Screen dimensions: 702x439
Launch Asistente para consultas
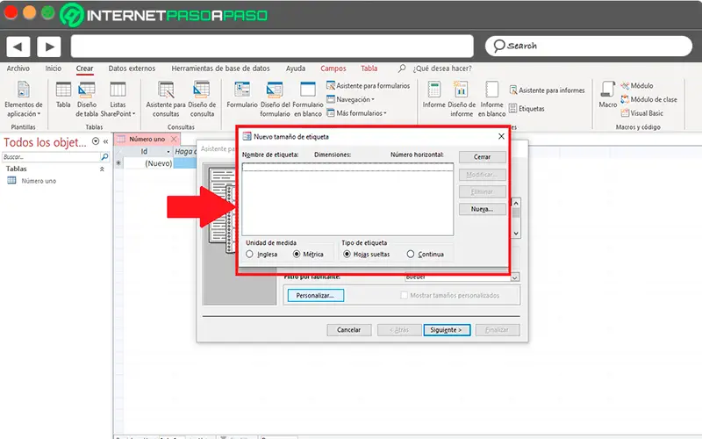pos(166,99)
